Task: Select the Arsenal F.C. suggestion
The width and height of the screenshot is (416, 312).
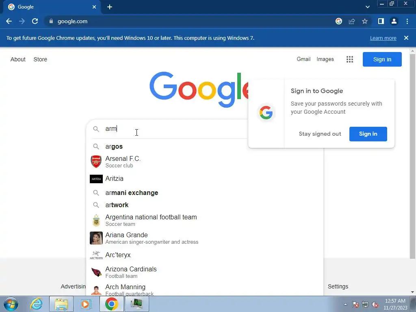Action: pos(205,162)
